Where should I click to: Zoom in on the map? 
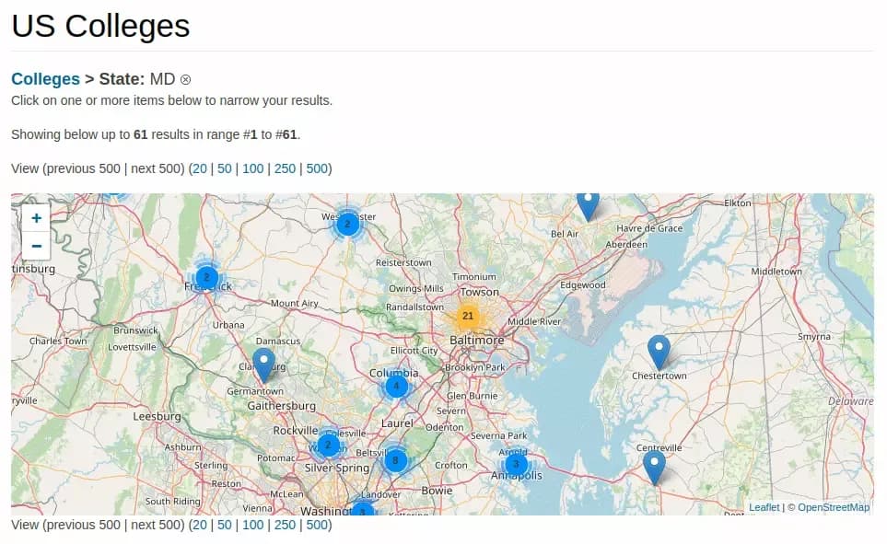point(36,218)
